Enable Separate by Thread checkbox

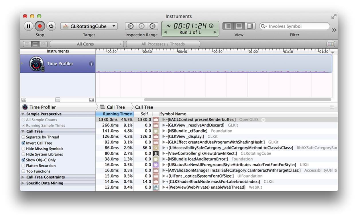click(23, 137)
